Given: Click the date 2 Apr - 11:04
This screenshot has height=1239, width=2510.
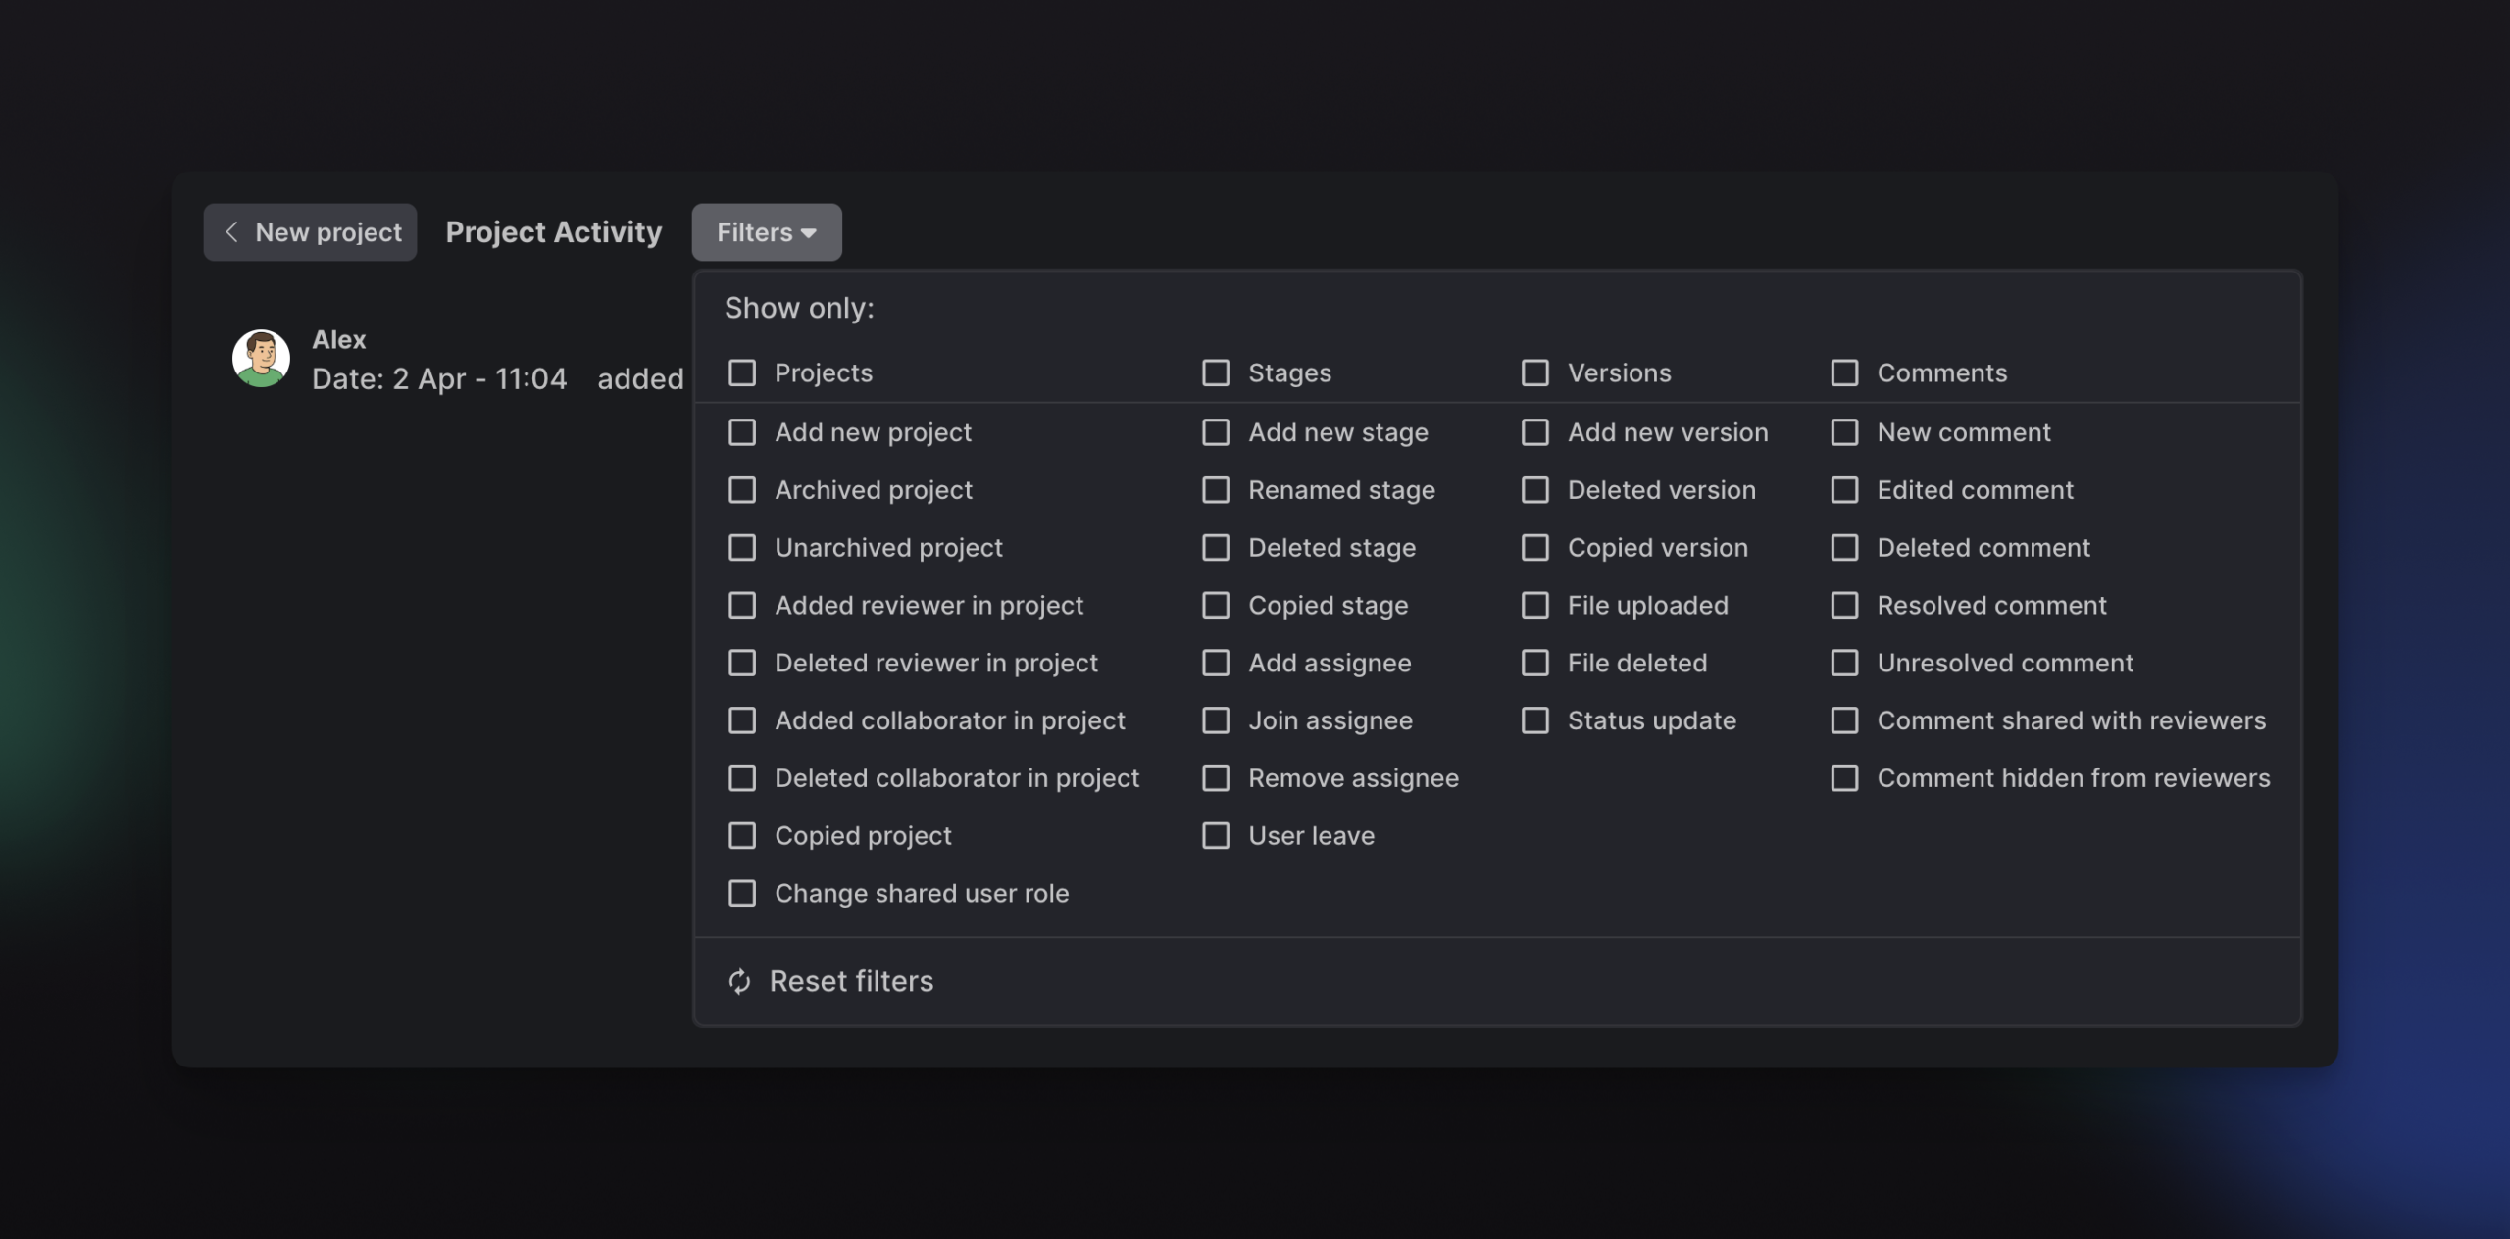Looking at the screenshot, I should point(479,379).
